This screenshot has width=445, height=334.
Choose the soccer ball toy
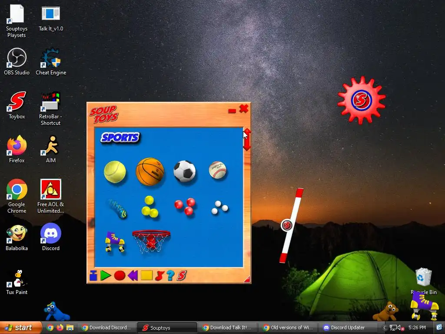point(184,171)
